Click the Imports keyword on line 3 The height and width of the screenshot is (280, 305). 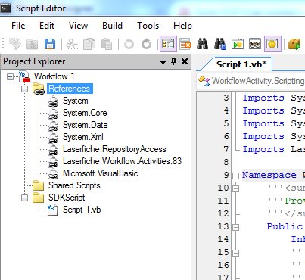point(263,98)
